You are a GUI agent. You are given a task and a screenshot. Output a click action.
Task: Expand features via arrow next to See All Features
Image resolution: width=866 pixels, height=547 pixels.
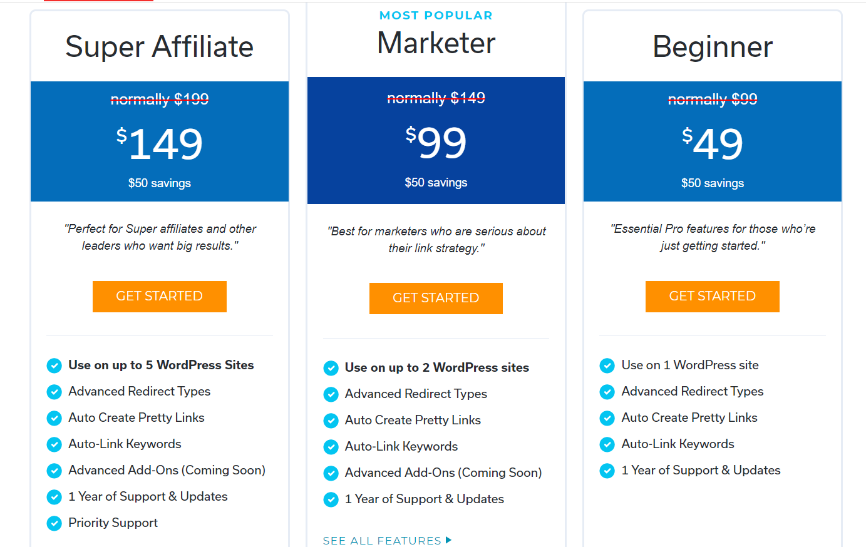point(448,540)
